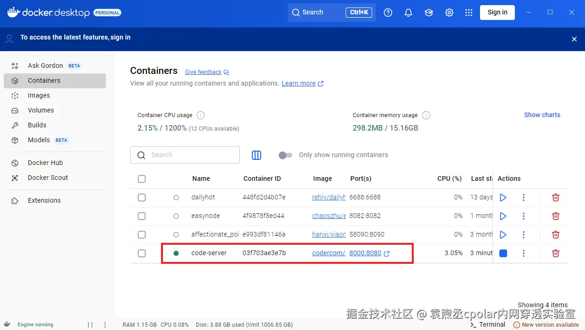
Task: Select Containers in sidebar
Action: click(x=55, y=80)
